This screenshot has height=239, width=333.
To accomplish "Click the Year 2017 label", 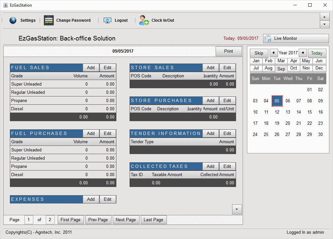I will 288,53.
